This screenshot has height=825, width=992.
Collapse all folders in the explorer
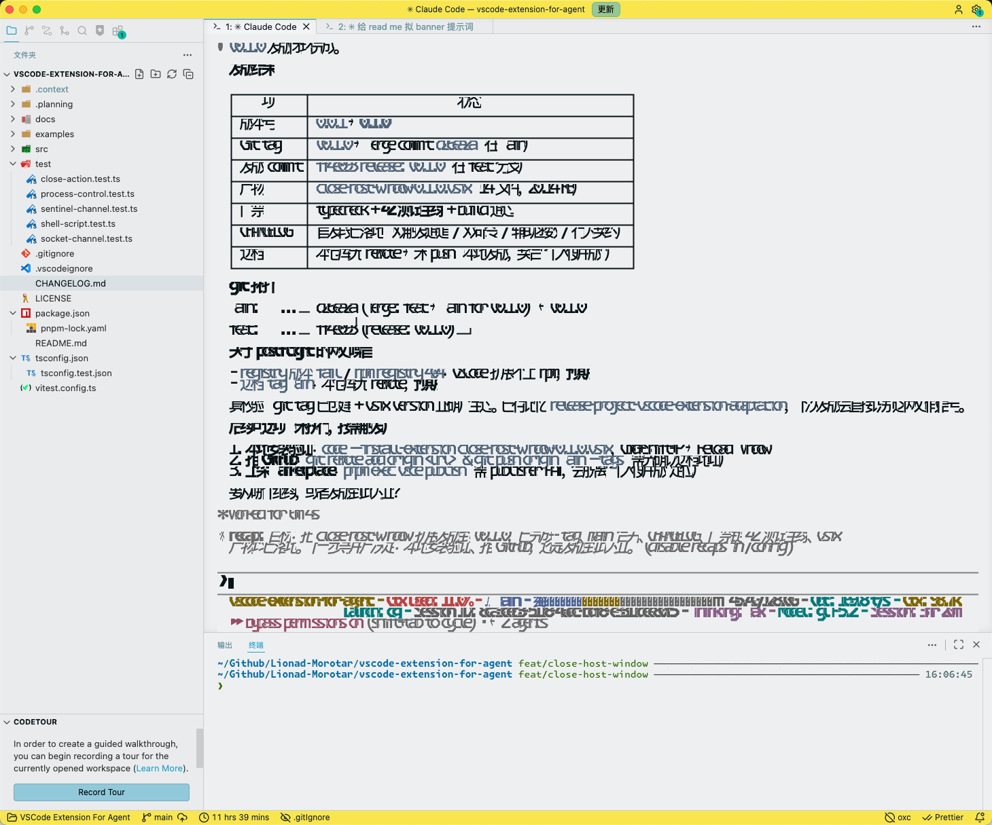click(188, 74)
